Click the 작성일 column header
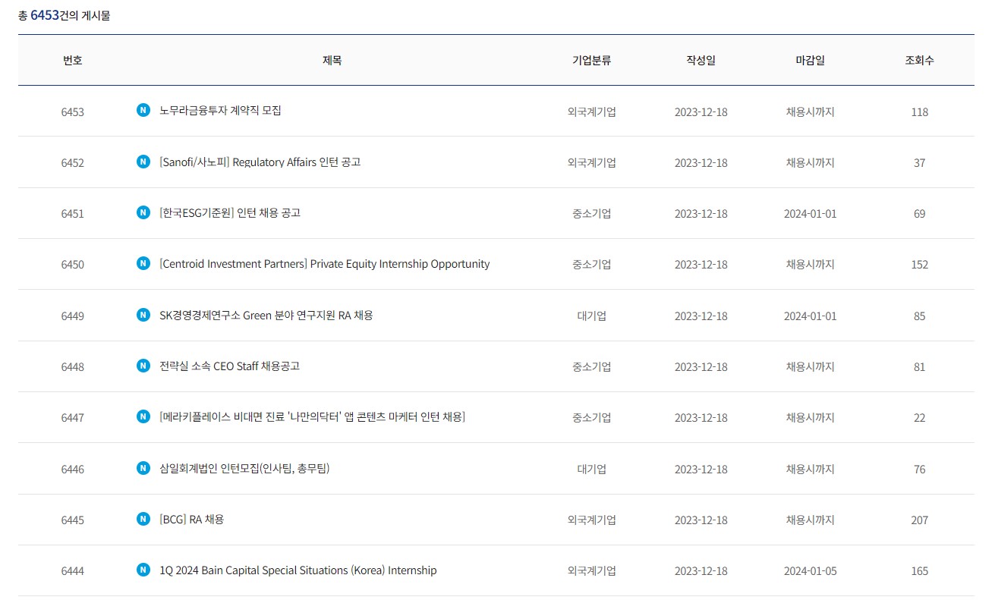Screen dimensions: 995x600 tap(701, 61)
